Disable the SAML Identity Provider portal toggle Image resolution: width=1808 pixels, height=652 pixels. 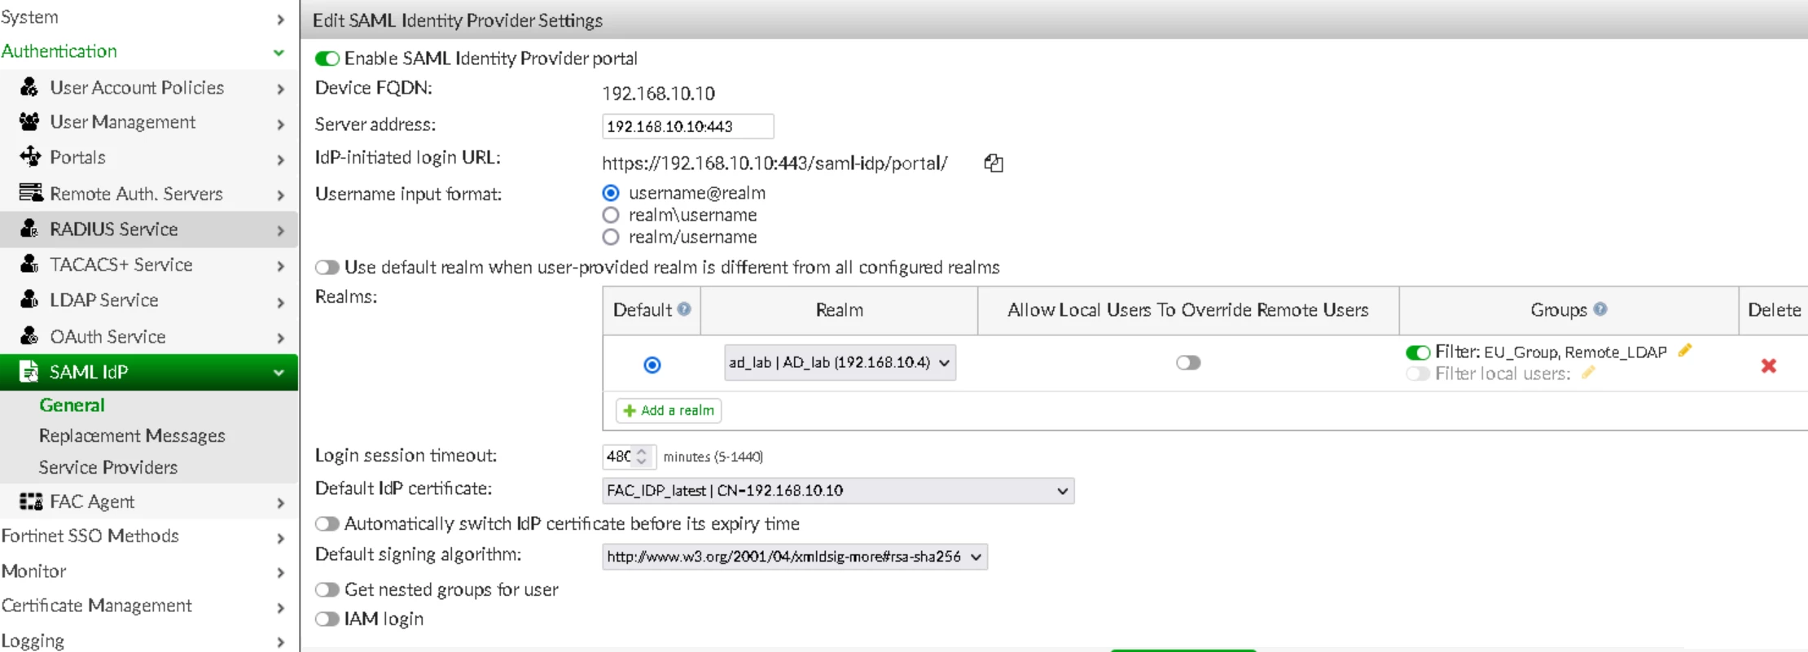[x=327, y=59]
